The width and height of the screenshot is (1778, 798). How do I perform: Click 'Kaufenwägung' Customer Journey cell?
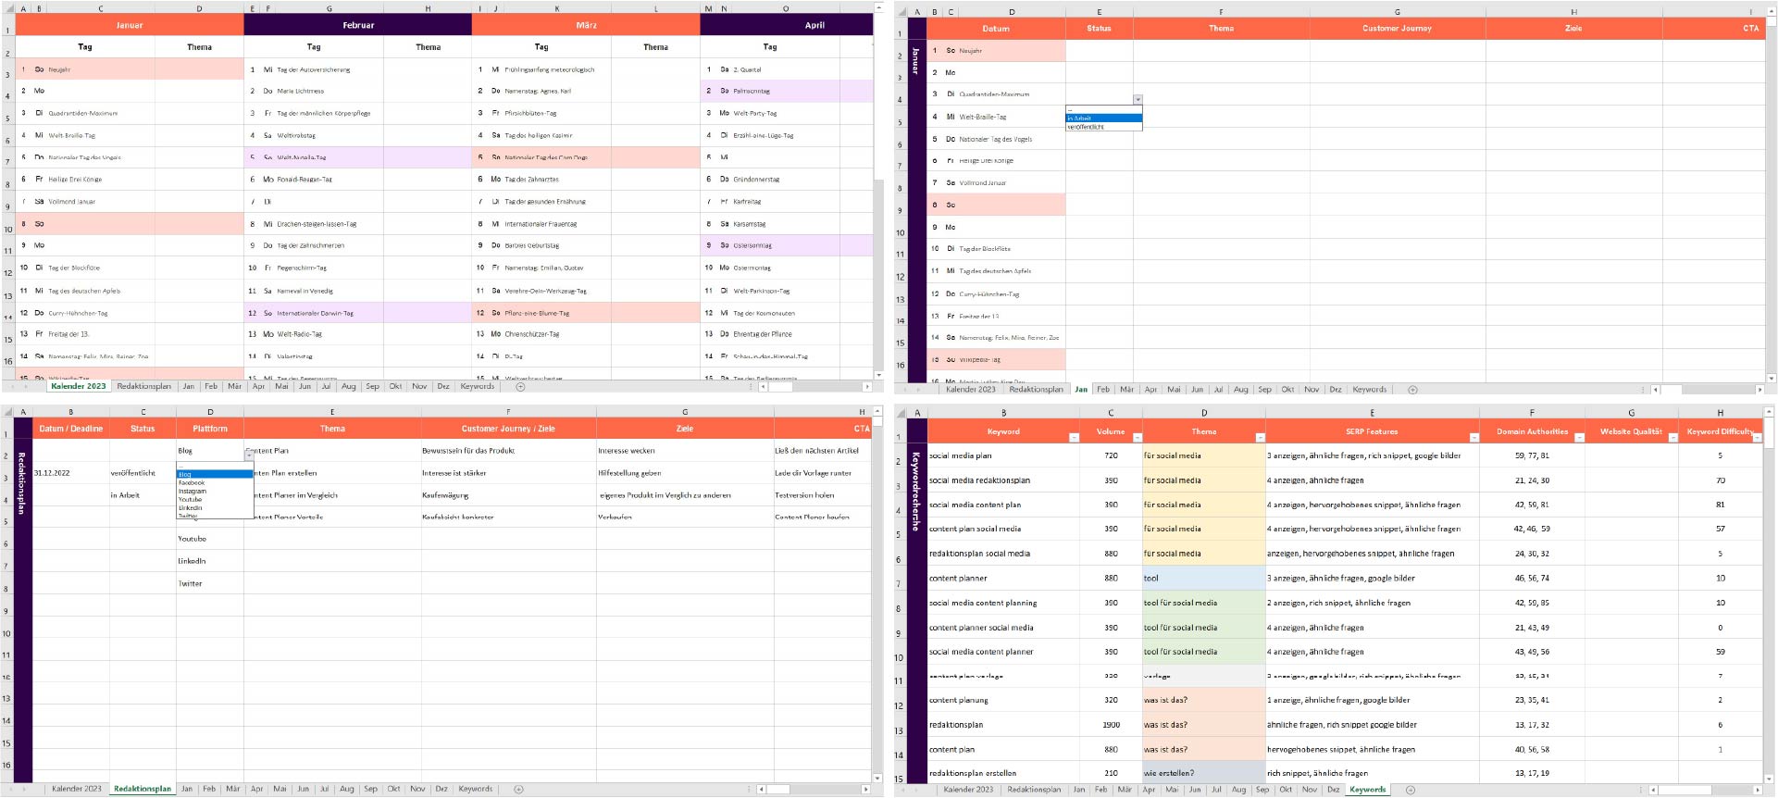pyautogui.click(x=508, y=495)
